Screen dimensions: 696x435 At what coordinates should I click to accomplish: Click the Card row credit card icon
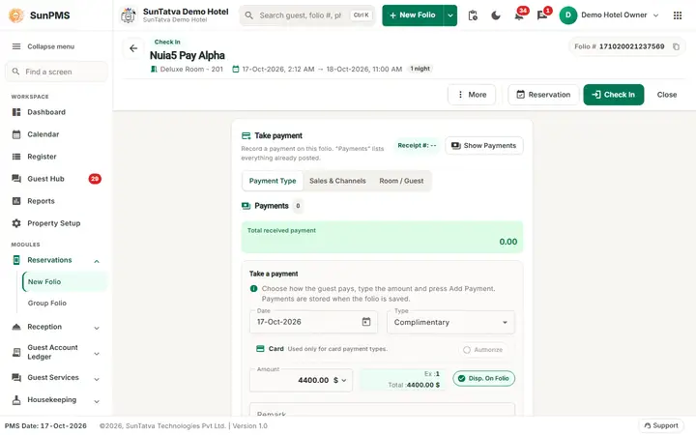coord(261,349)
